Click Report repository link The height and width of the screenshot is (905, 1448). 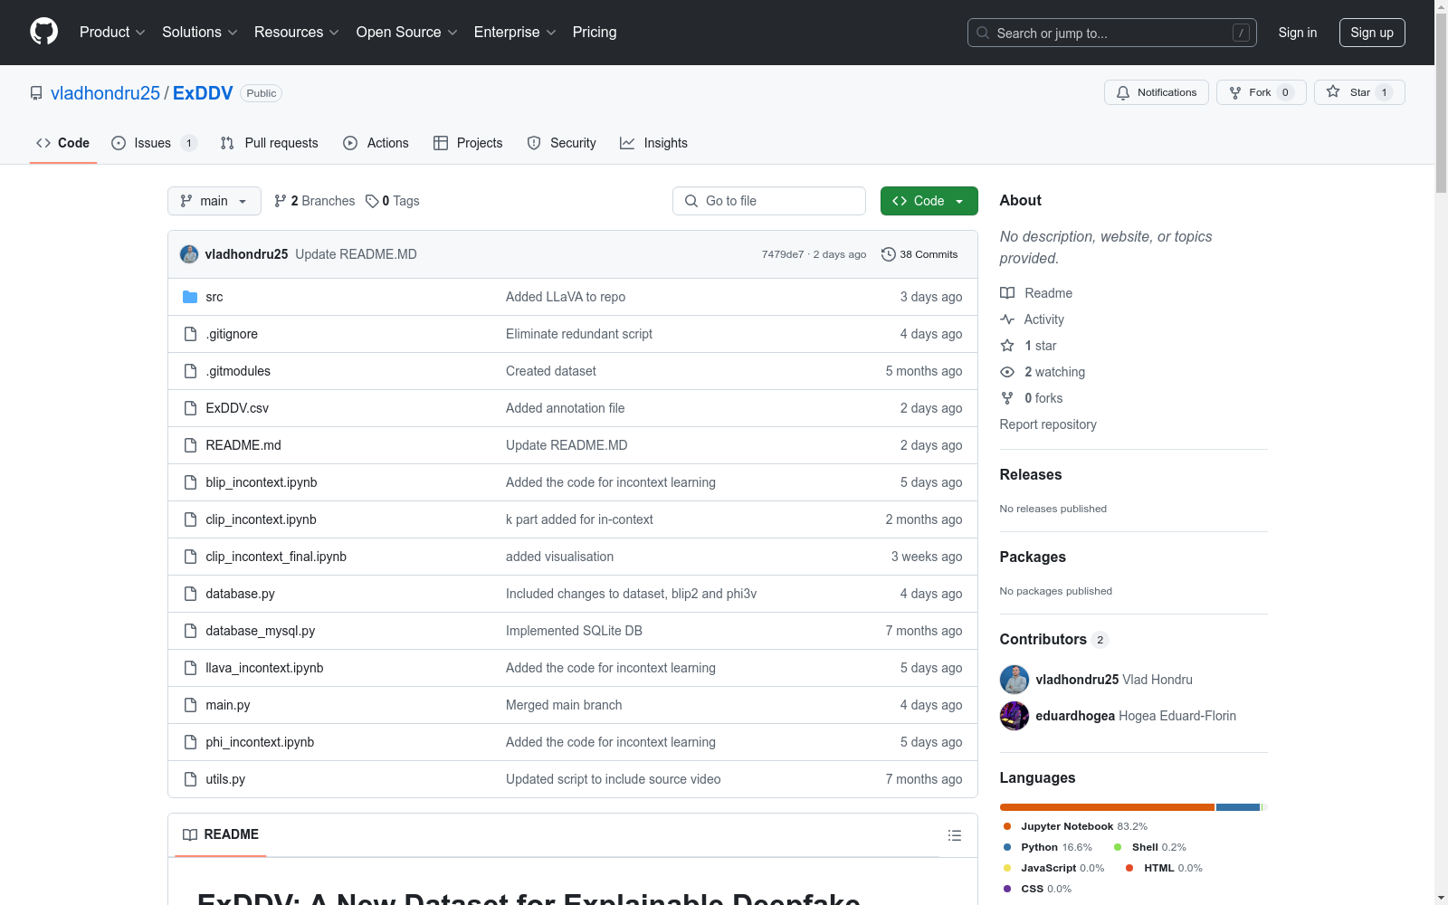pos(1048,424)
